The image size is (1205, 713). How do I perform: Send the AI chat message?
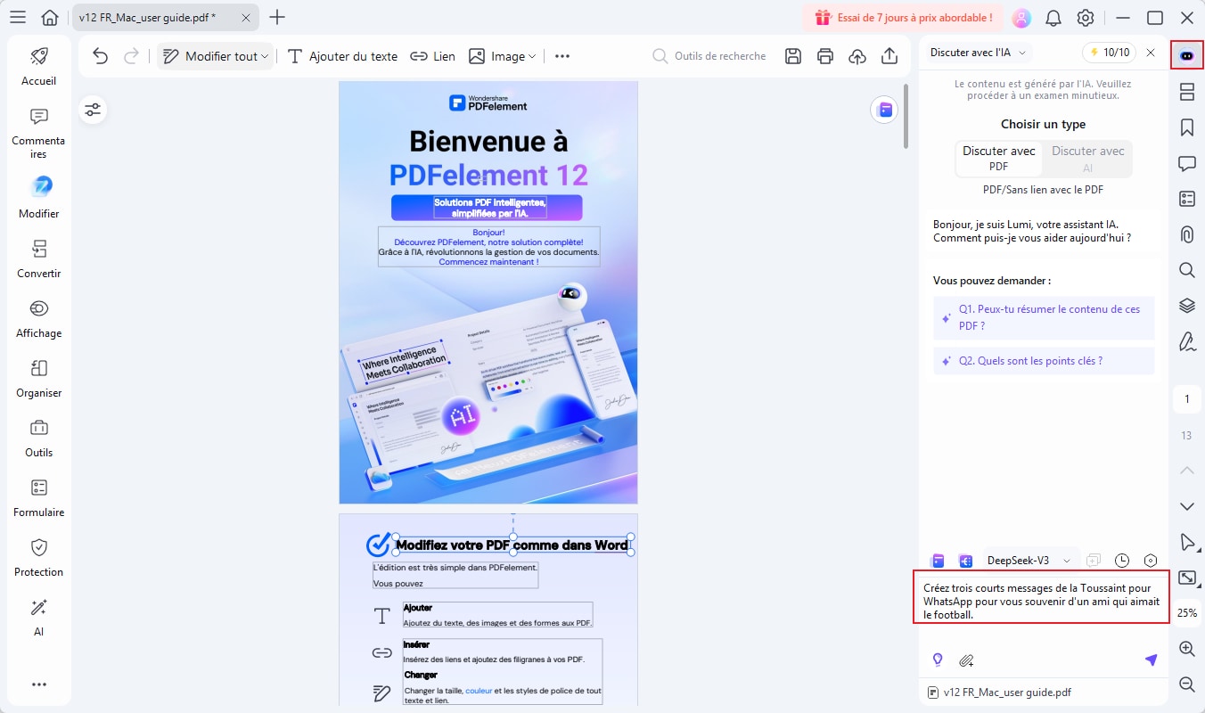coord(1151,660)
